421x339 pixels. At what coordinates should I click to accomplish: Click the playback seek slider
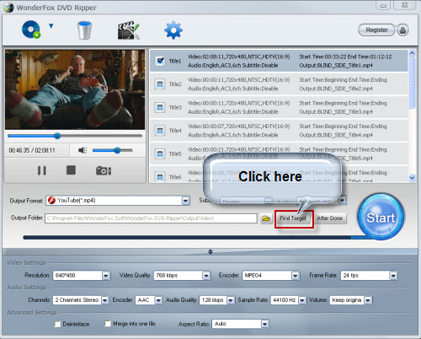point(75,136)
